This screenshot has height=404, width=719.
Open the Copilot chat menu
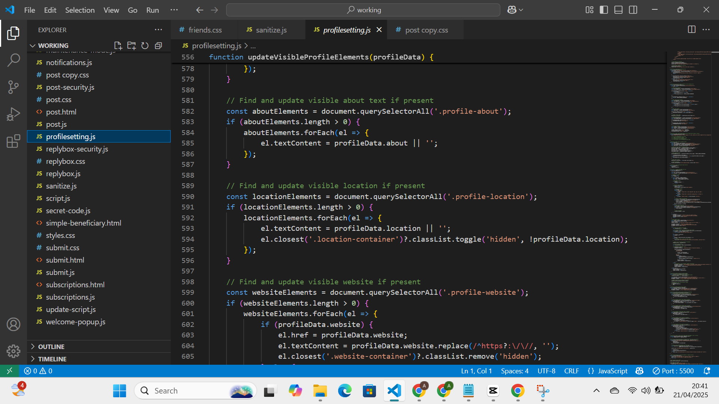click(x=515, y=10)
